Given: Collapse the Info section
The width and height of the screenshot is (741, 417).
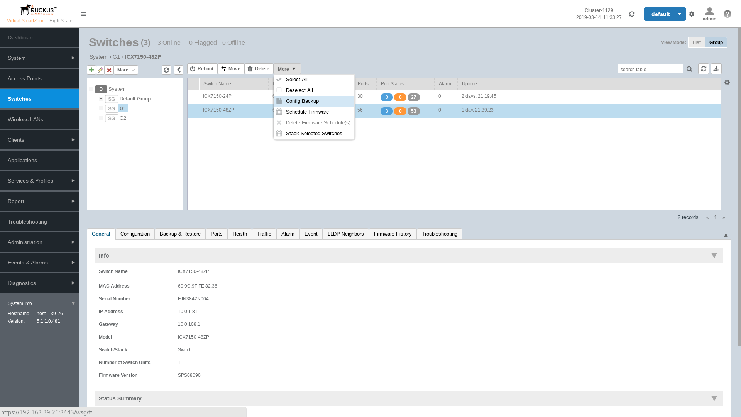Looking at the screenshot, I should [x=714, y=256].
